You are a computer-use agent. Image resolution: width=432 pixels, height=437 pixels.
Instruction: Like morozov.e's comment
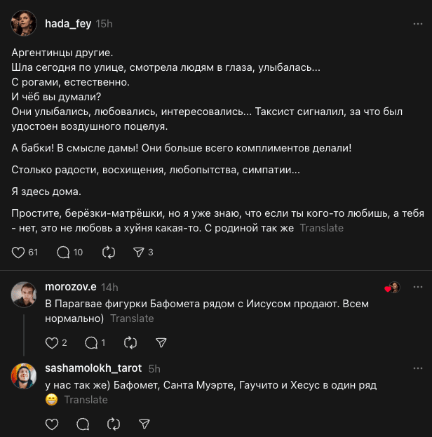pyautogui.click(x=51, y=343)
